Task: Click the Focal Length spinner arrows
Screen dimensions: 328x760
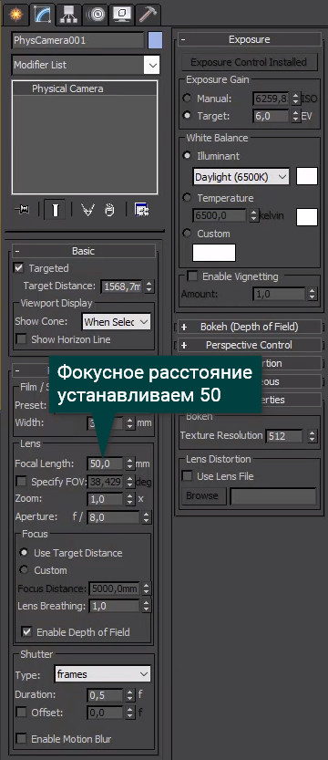Action: [x=129, y=463]
